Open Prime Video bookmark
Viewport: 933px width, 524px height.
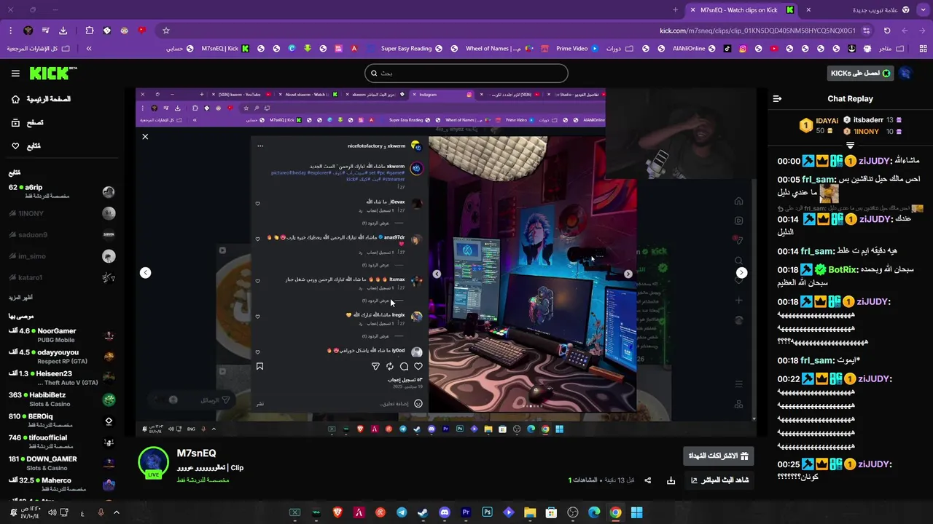(x=577, y=49)
